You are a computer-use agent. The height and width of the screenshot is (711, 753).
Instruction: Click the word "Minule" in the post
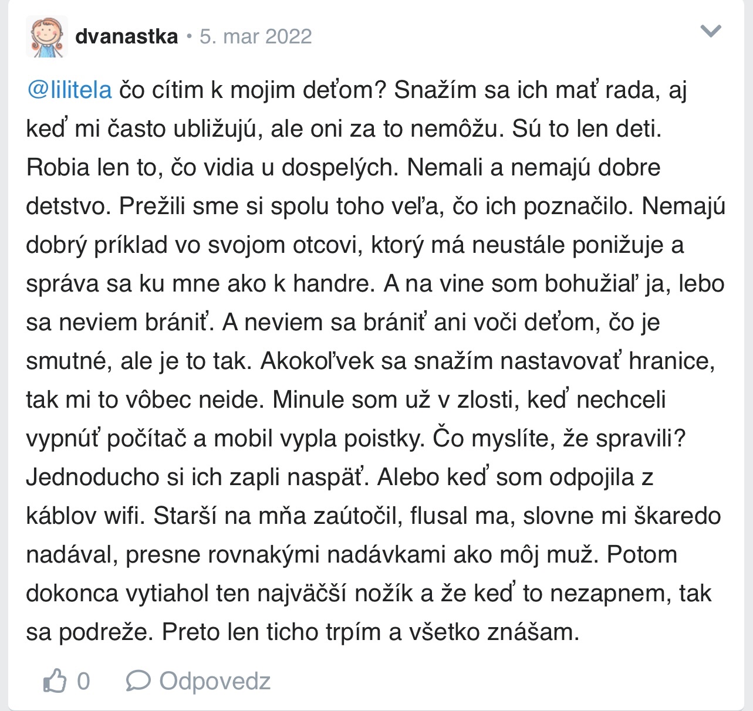point(308,399)
